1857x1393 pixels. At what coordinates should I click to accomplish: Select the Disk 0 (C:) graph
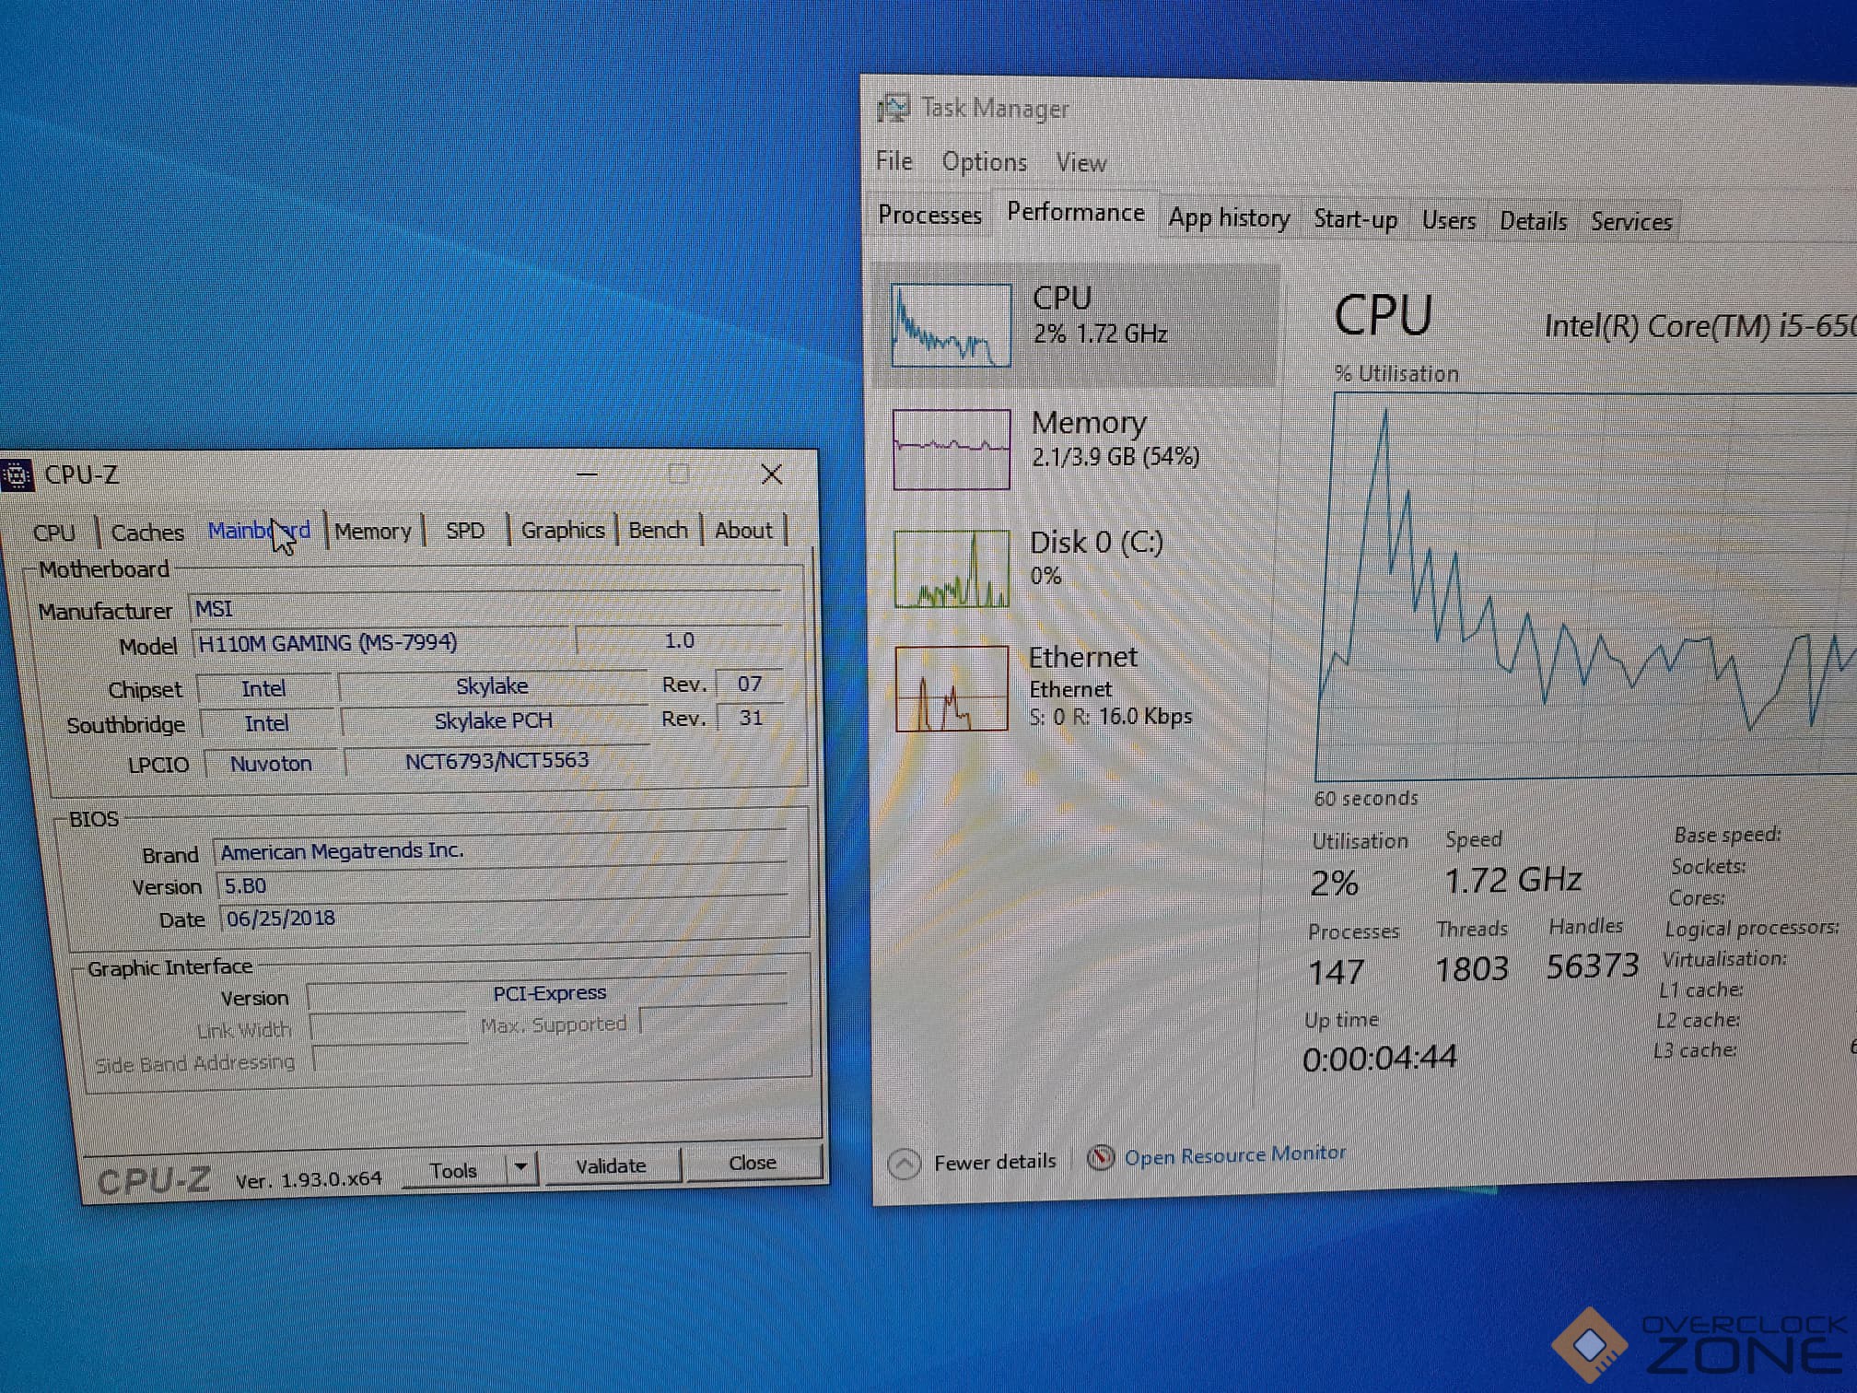(x=952, y=568)
